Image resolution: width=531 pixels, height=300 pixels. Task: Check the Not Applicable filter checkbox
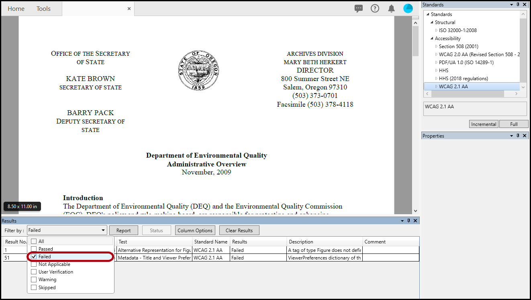[34, 264]
